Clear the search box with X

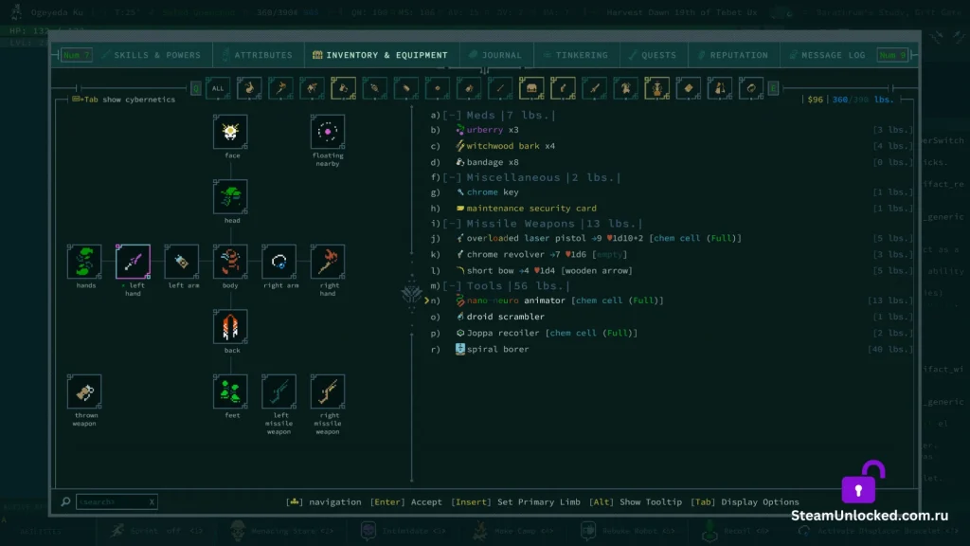click(152, 502)
